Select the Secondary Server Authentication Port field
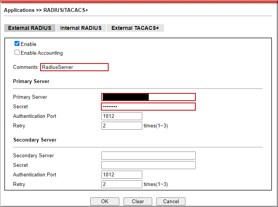 click(x=122, y=174)
